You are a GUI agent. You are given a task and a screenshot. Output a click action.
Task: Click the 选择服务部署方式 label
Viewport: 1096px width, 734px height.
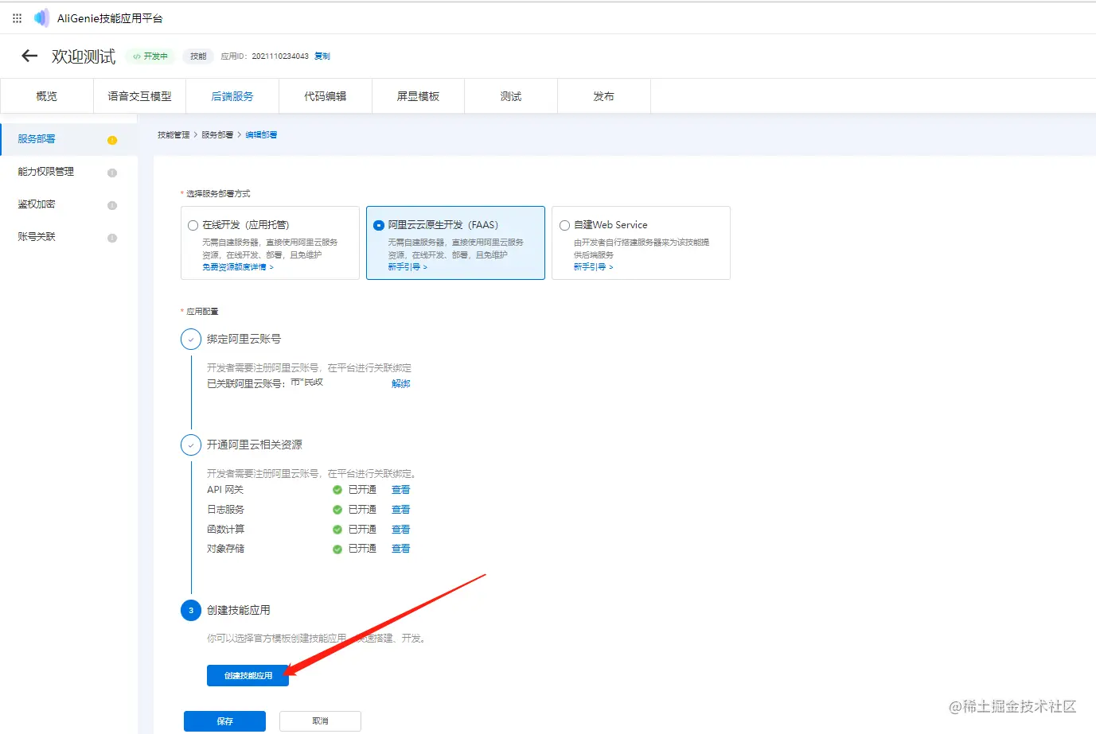[x=218, y=194]
